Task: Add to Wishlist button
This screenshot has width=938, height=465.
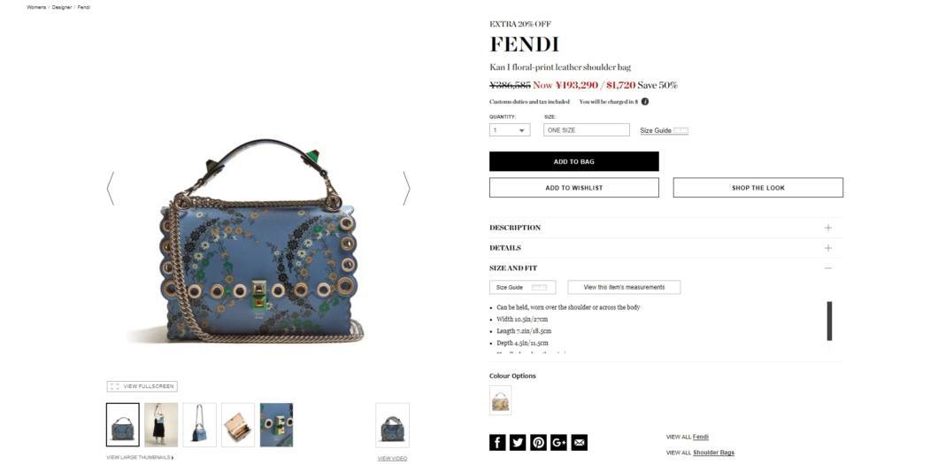Action: click(573, 188)
